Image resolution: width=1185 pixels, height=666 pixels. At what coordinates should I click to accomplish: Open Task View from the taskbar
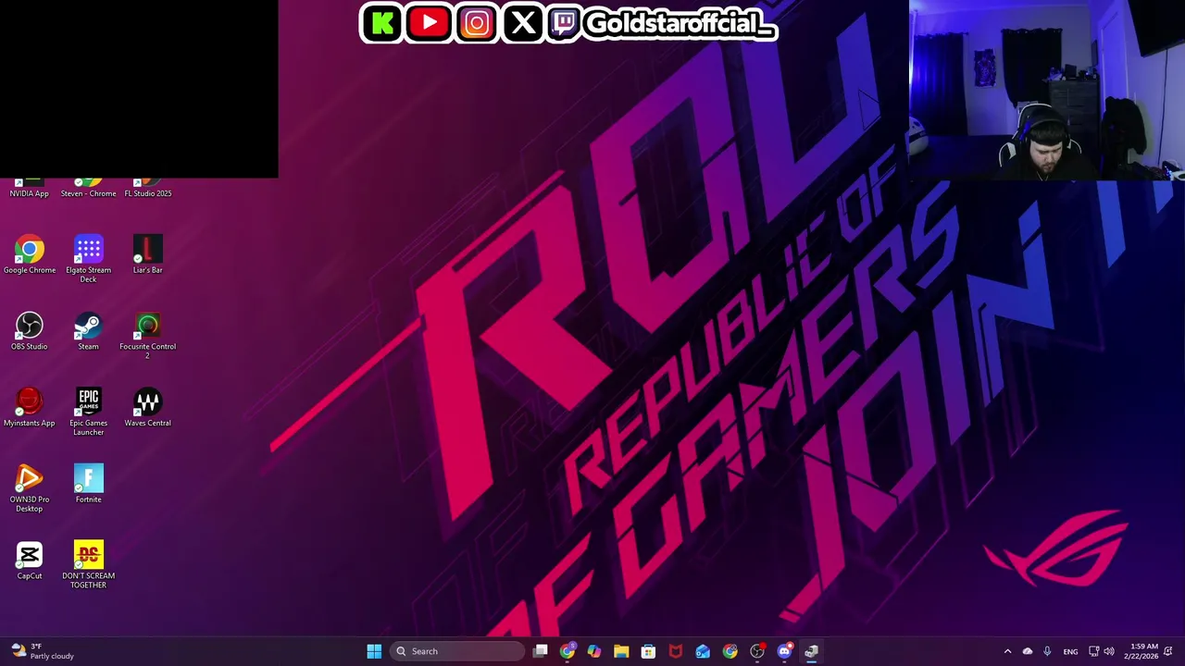(x=541, y=651)
